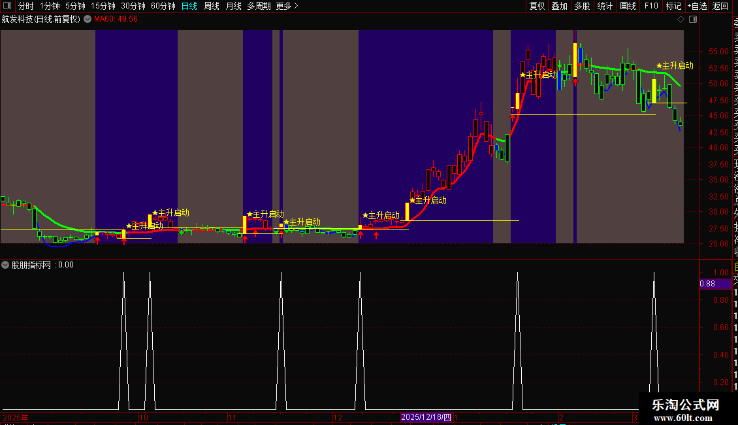
Task: Add stock with +自选 button
Action: [697, 6]
